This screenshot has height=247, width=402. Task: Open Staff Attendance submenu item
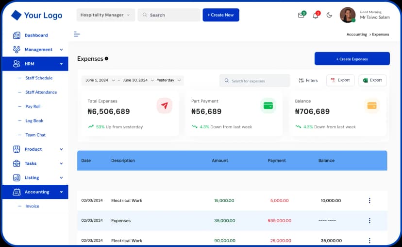click(41, 92)
